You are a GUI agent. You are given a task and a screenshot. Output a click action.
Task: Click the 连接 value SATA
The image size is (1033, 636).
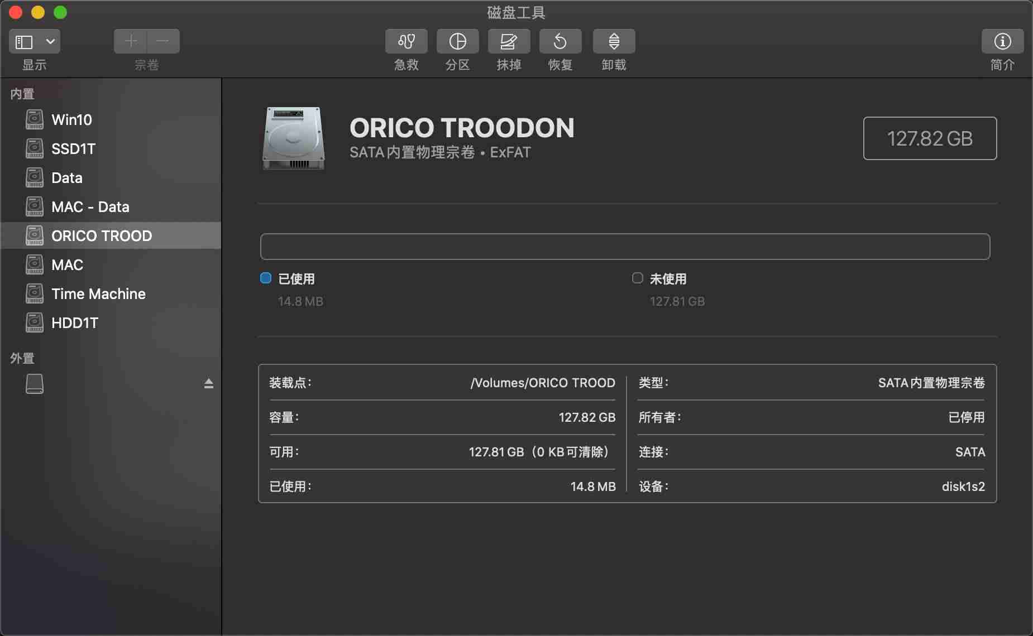(970, 452)
